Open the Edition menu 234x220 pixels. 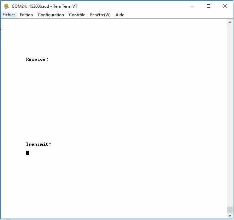coord(26,15)
